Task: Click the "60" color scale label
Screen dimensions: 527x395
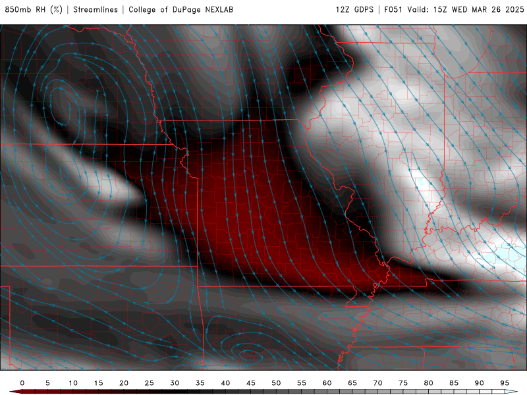Action: point(327,383)
